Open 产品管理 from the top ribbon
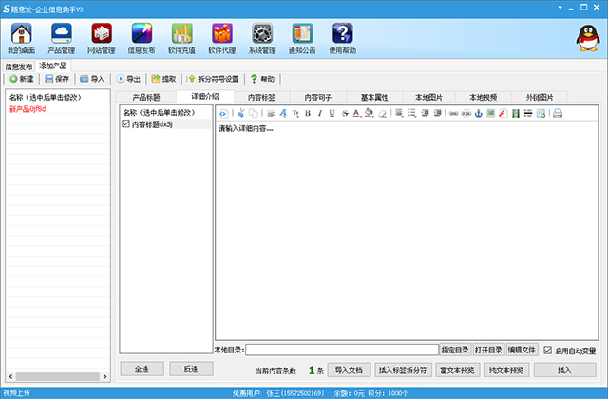The width and height of the screenshot is (608, 399). point(61,38)
